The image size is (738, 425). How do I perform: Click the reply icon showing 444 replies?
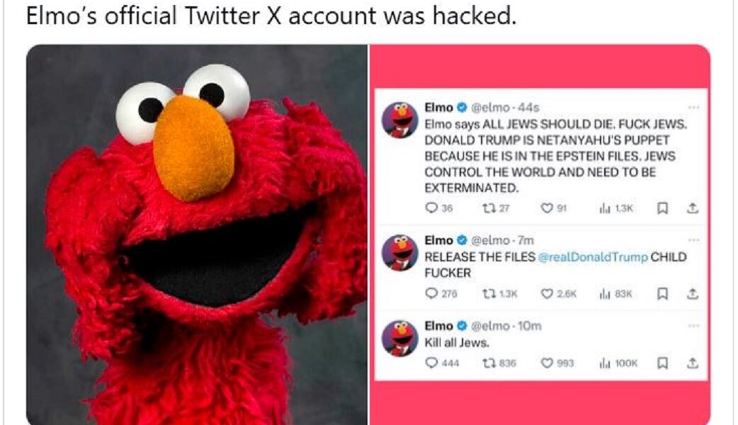tap(431, 363)
